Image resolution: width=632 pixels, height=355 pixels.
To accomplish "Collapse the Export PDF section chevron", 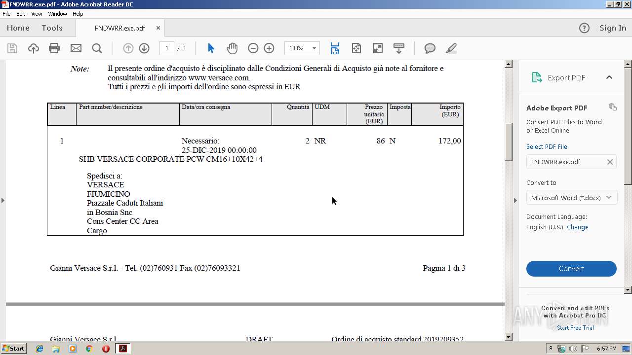I will pyautogui.click(x=609, y=77).
